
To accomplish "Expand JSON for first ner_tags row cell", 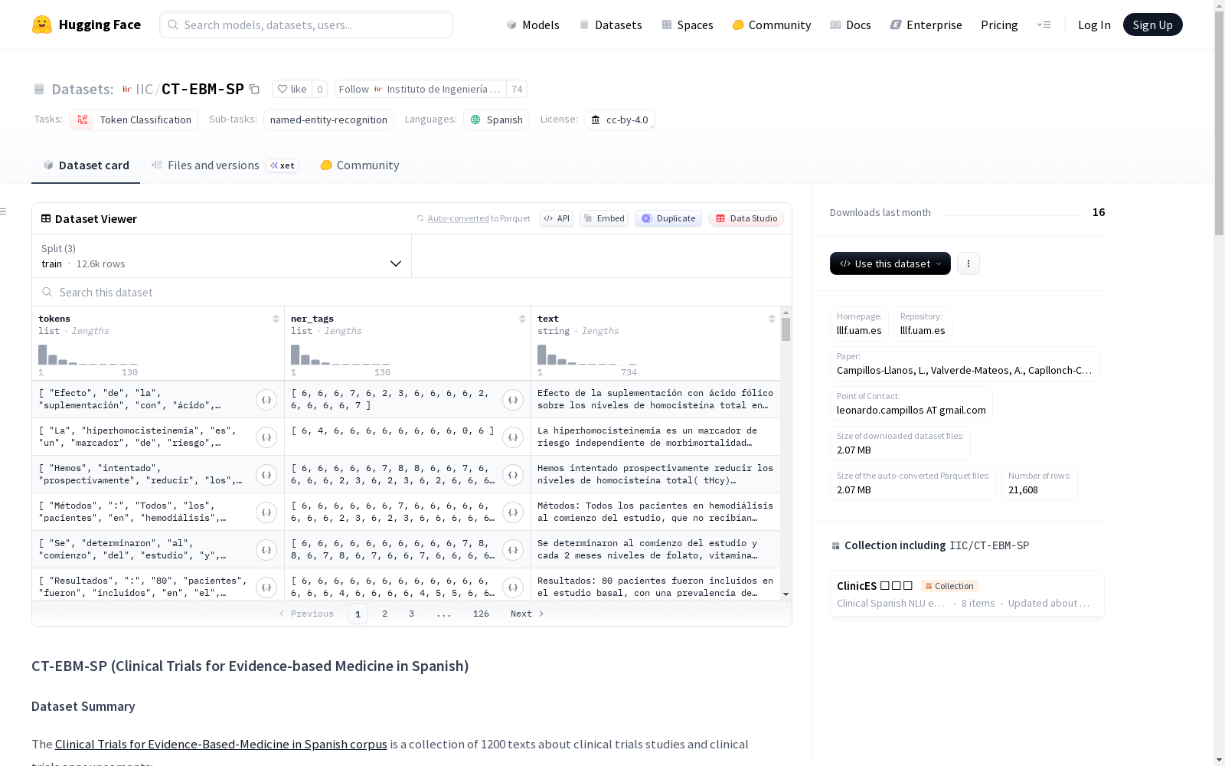I will click(513, 399).
